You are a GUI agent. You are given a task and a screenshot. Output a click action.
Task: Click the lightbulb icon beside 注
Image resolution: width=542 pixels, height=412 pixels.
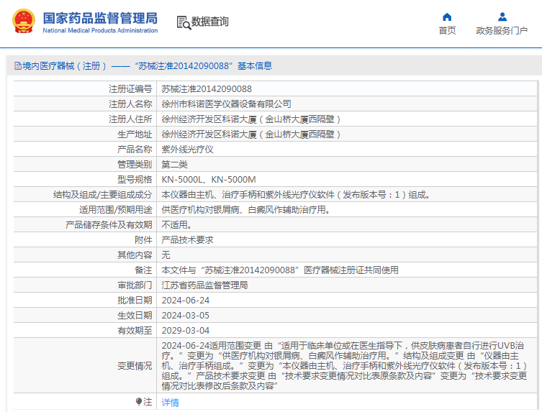pos(139,401)
